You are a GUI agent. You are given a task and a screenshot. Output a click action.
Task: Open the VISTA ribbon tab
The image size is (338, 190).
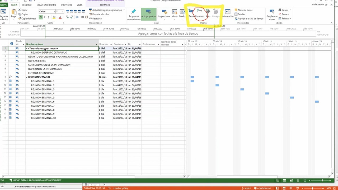[79, 5]
